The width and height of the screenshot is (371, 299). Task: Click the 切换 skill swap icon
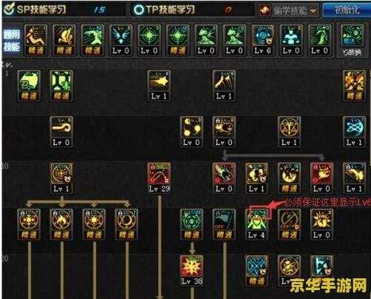(352, 41)
